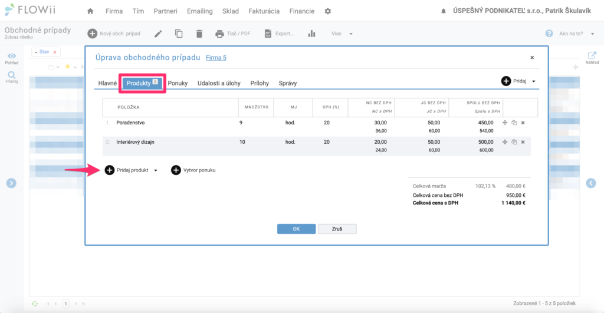This screenshot has width=604, height=313.
Task: Open the Pridaj produkt dropdown arrow
Action: tap(156, 170)
